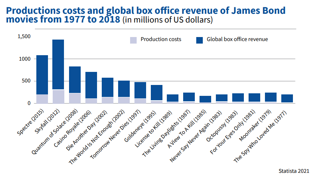Click the 'Skyfall (2012)' axis label
Viewport: 314px width, 179px height.
coord(47,121)
